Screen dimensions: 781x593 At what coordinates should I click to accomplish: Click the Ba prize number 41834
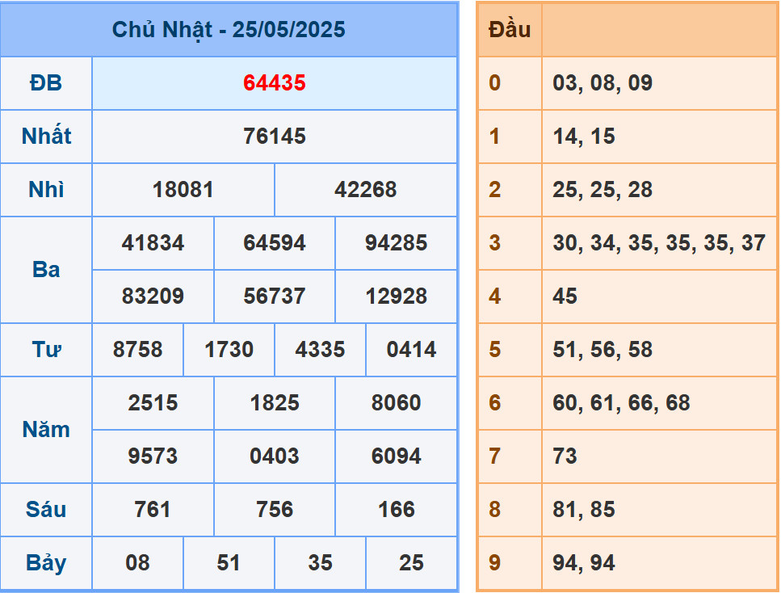tap(153, 243)
